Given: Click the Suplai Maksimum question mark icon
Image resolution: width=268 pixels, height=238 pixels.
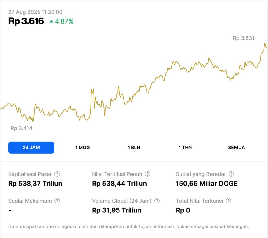Looking at the screenshot, I should pos(57,201).
